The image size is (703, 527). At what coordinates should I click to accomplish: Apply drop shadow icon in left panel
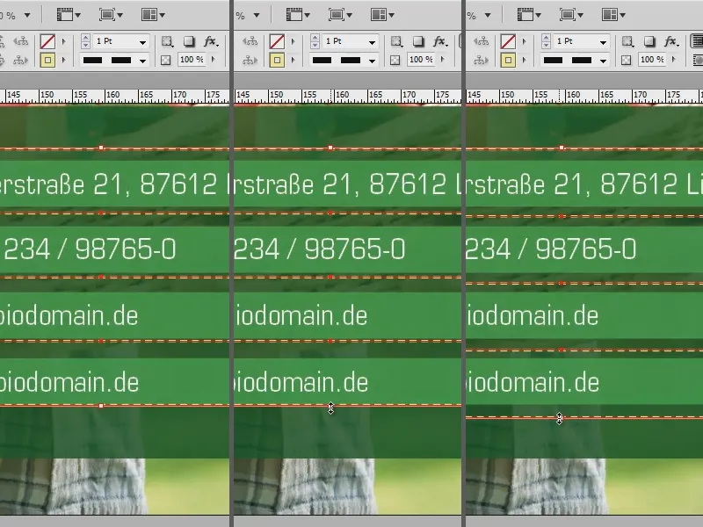(189, 41)
